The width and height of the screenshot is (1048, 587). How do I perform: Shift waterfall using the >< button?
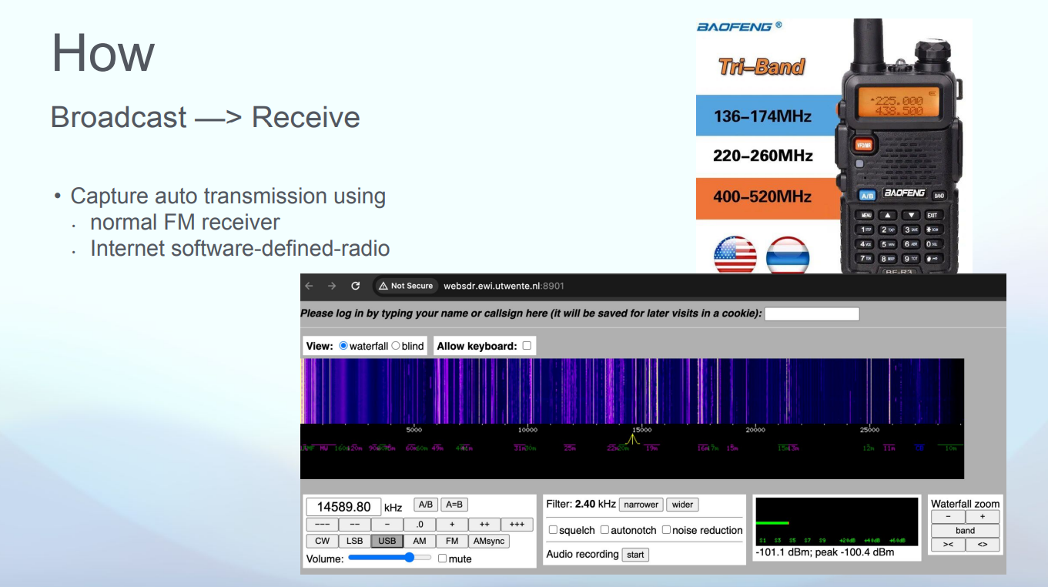(948, 545)
